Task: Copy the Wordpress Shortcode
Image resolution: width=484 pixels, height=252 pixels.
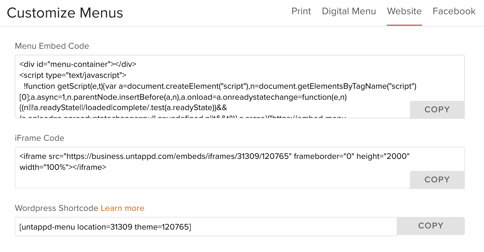Action: tap(430, 226)
